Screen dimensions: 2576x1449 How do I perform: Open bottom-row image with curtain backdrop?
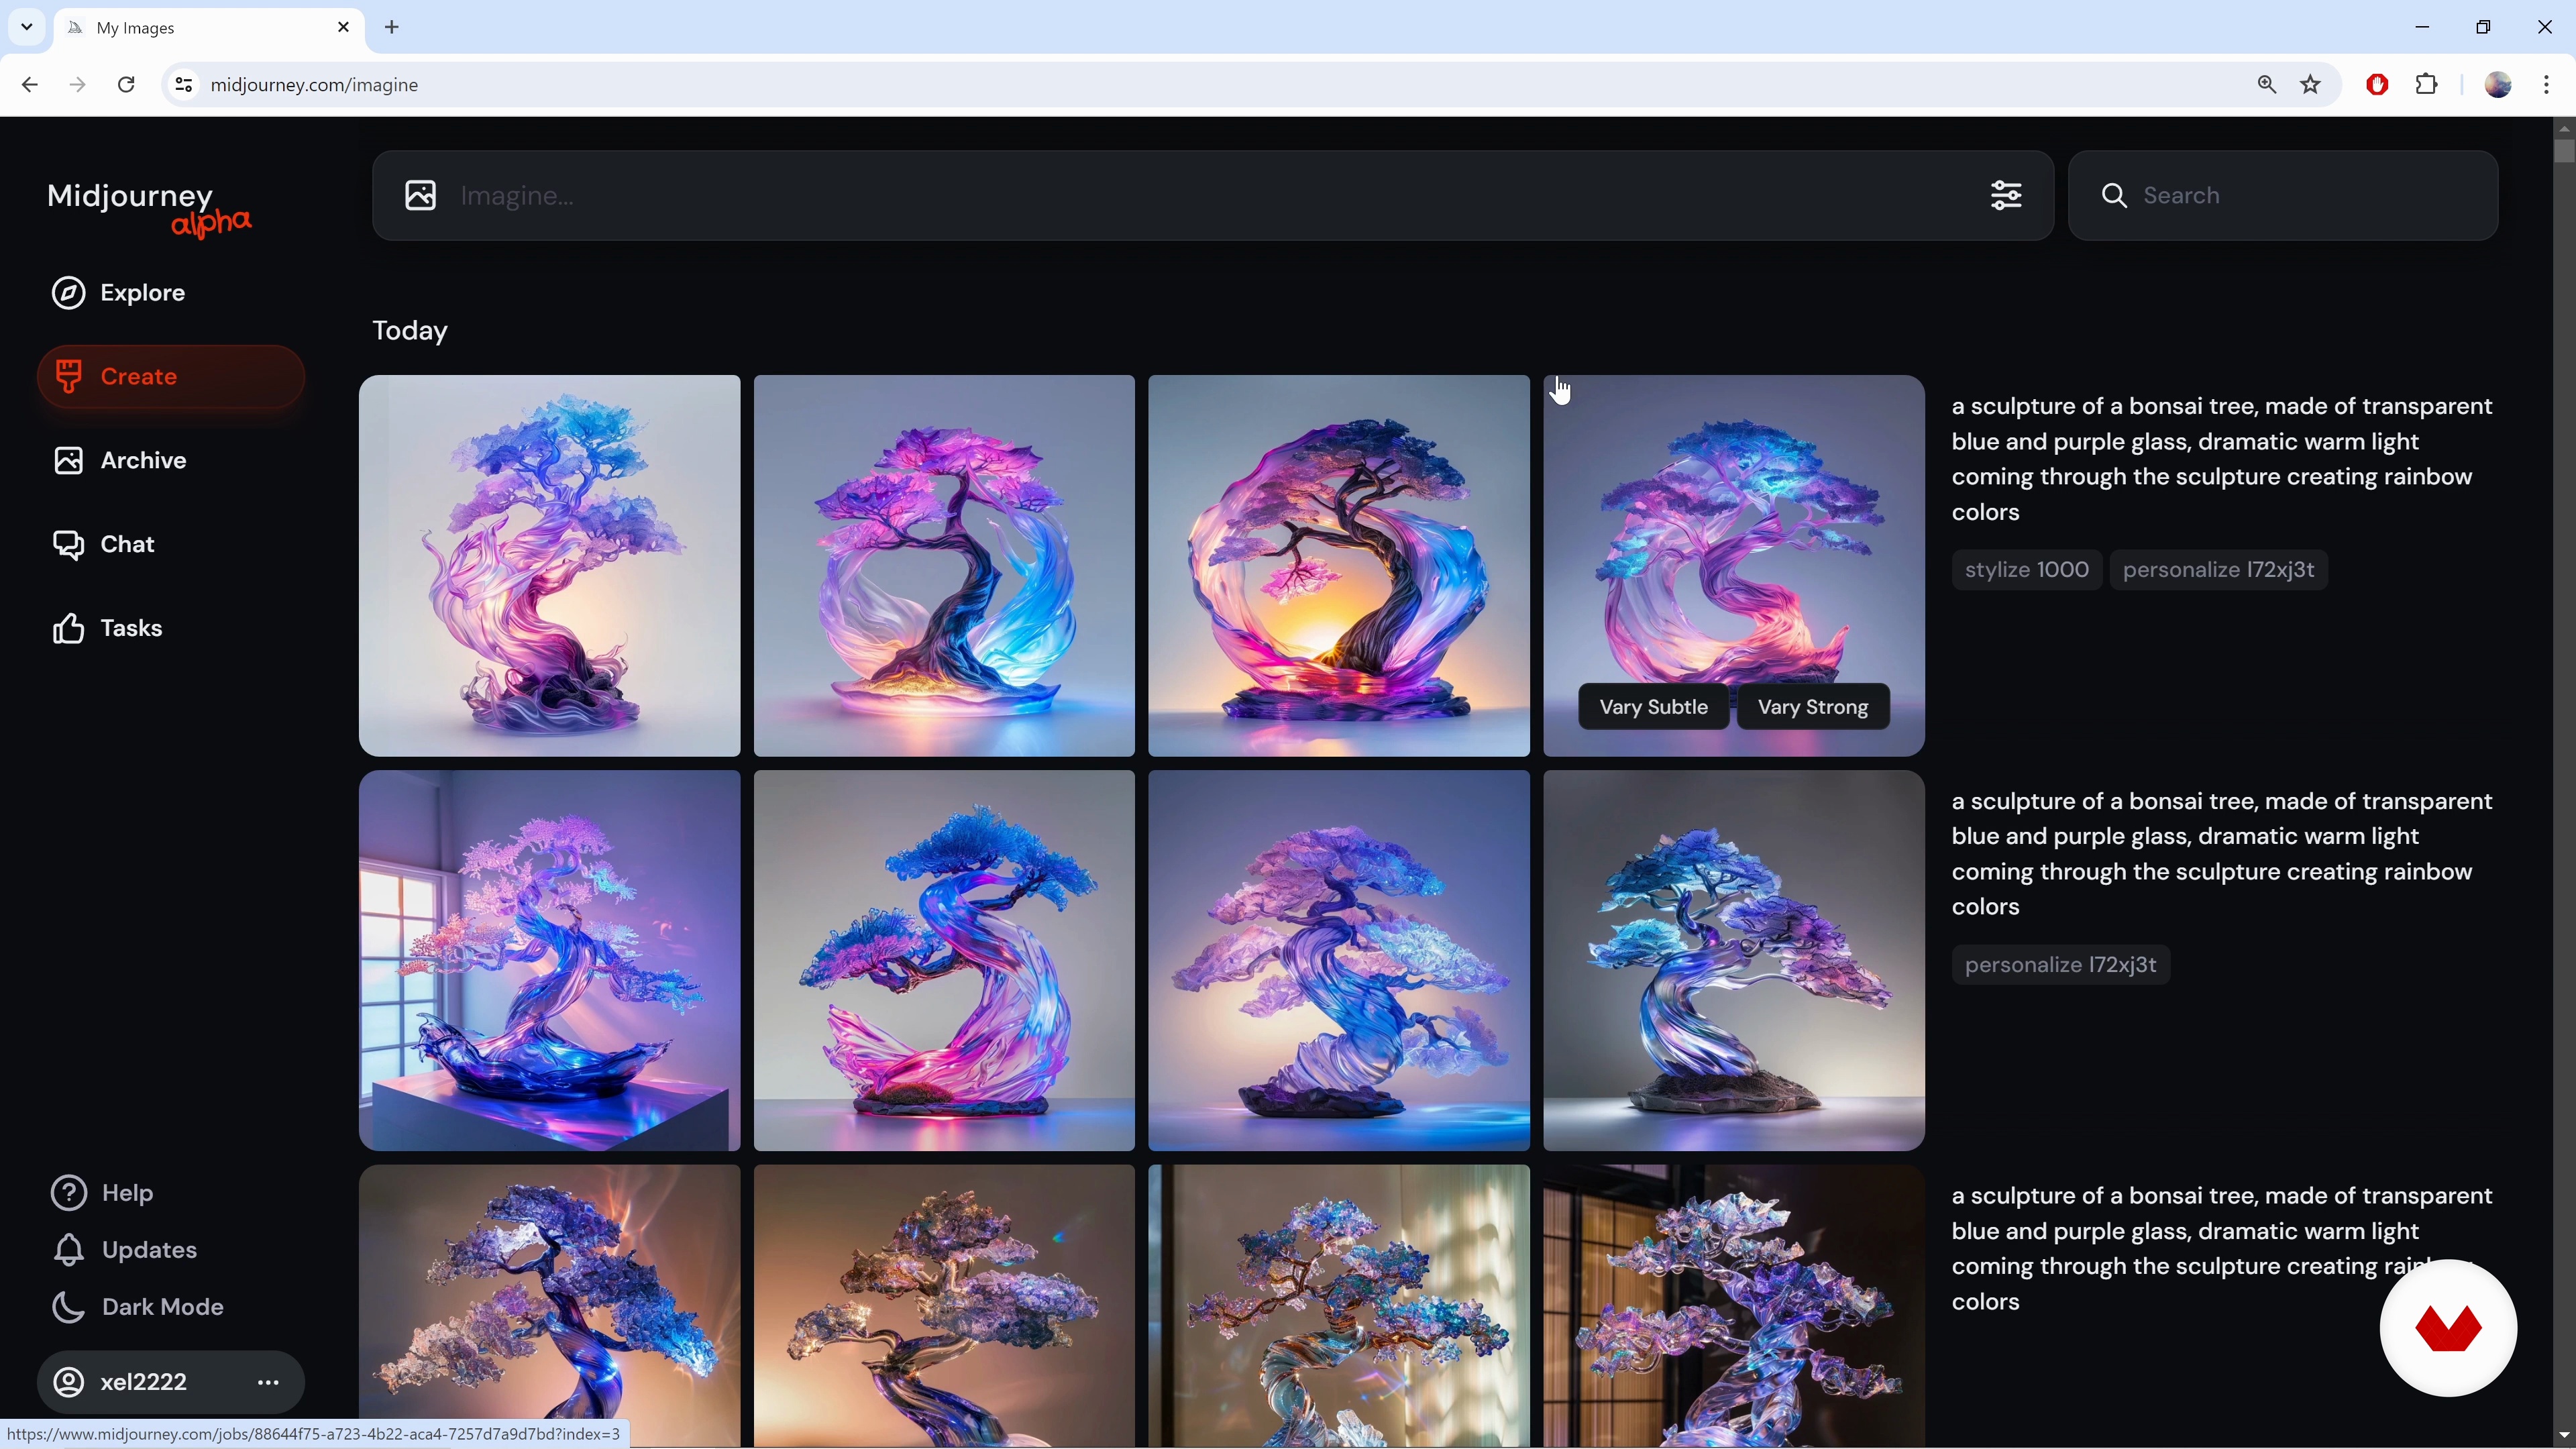pos(1339,1306)
